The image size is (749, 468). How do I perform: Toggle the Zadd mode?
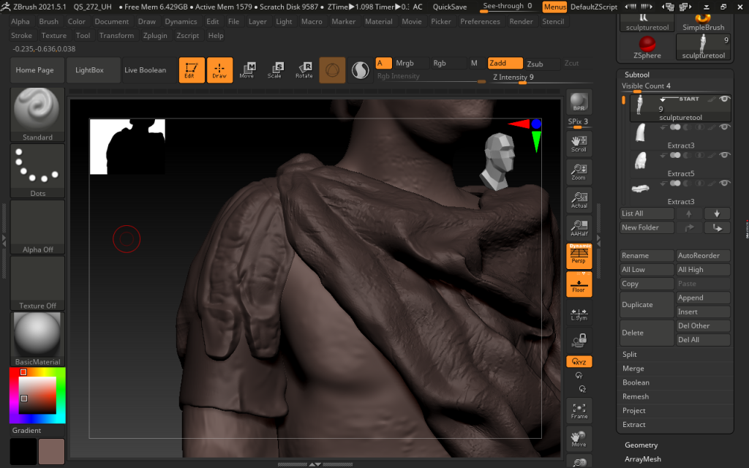[x=505, y=63]
